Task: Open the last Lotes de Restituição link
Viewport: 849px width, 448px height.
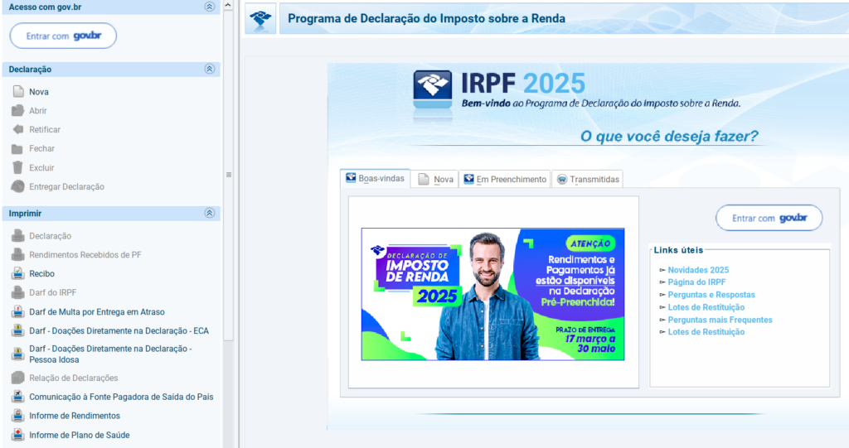Action: pyautogui.click(x=706, y=332)
